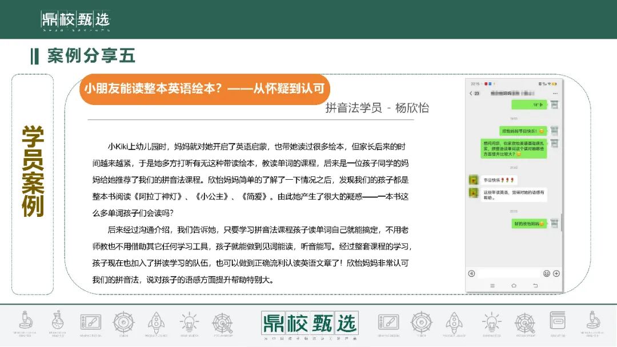Click the flask icon in the footer

[58, 321]
